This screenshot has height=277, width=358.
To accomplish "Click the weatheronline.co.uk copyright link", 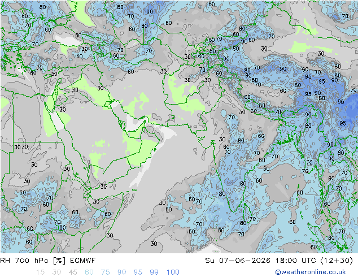I will (311, 272).
